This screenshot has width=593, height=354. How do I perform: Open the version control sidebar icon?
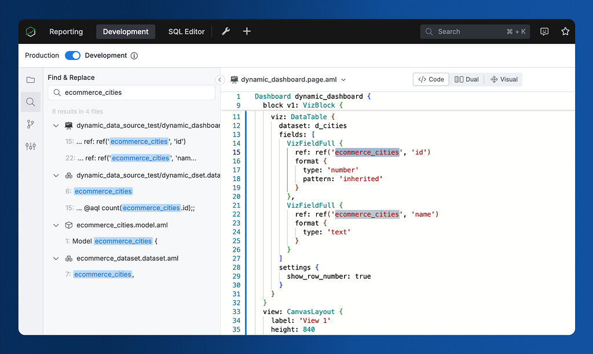pyautogui.click(x=30, y=124)
